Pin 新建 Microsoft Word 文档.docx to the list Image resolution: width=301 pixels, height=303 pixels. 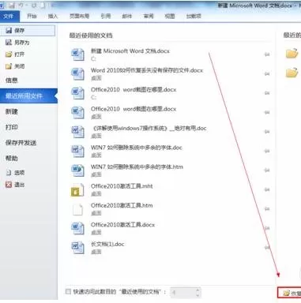(x=267, y=54)
